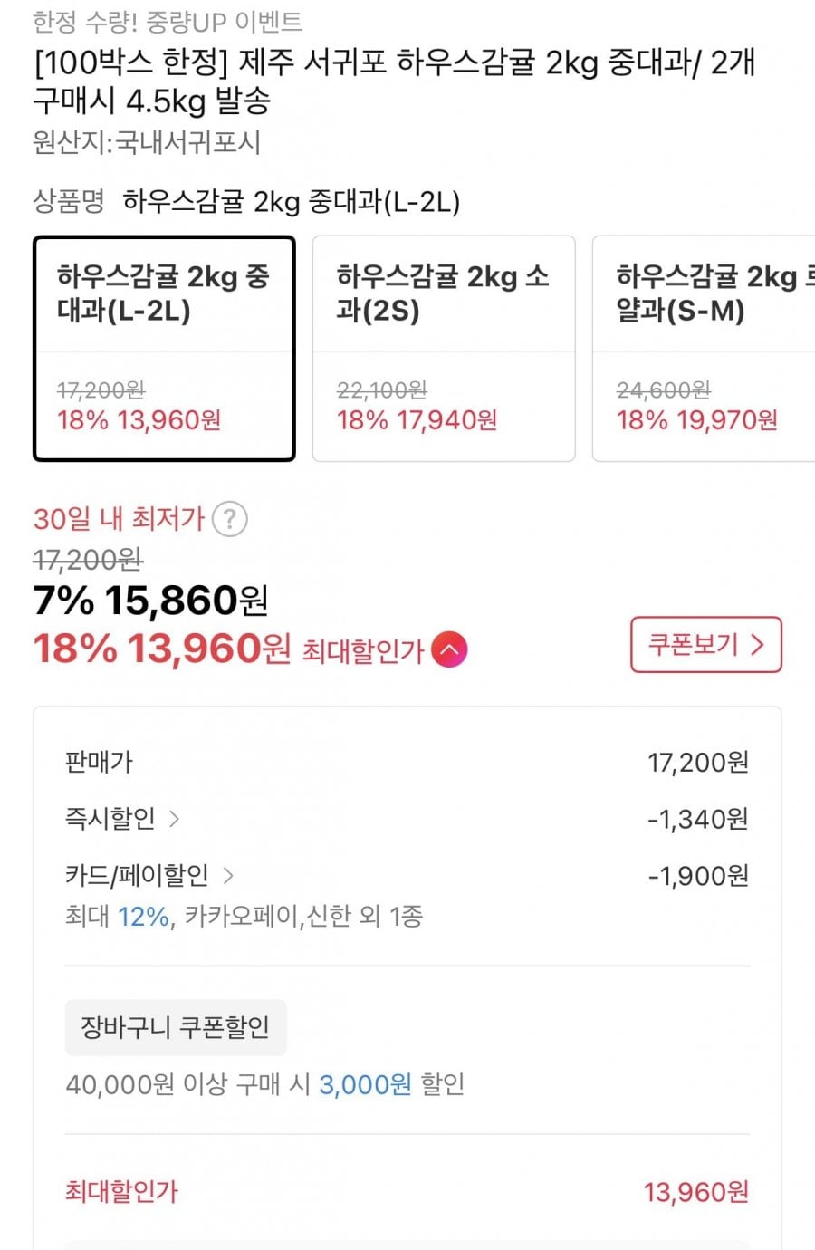Pick the 2kg 로얄과(S-M) option card
Screen dimensions: 815x1250
coord(704,349)
